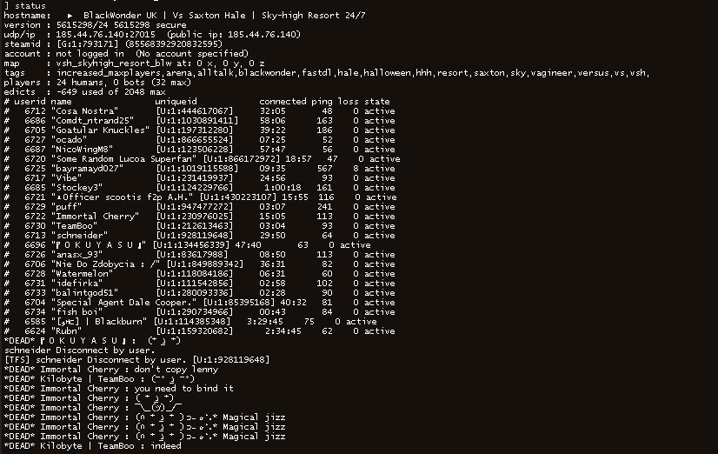
Task: Select the server IP 185.44.76.140:27015
Action: pyautogui.click(x=106, y=35)
